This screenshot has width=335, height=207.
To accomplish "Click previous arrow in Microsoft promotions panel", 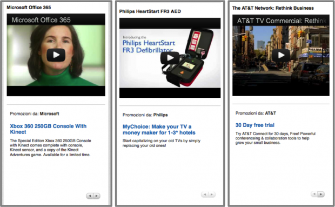I will point(90,196).
